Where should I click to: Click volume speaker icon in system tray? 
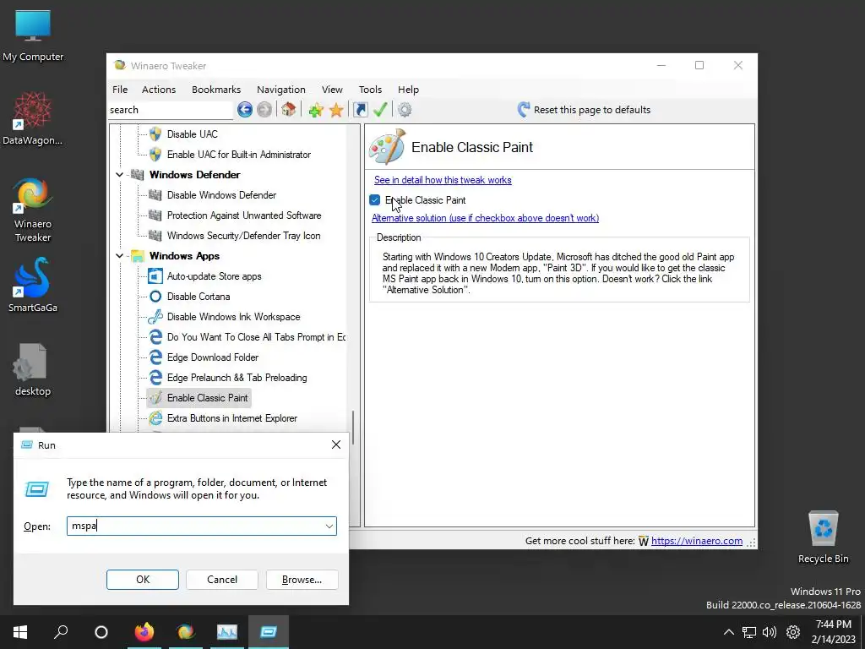(x=769, y=632)
